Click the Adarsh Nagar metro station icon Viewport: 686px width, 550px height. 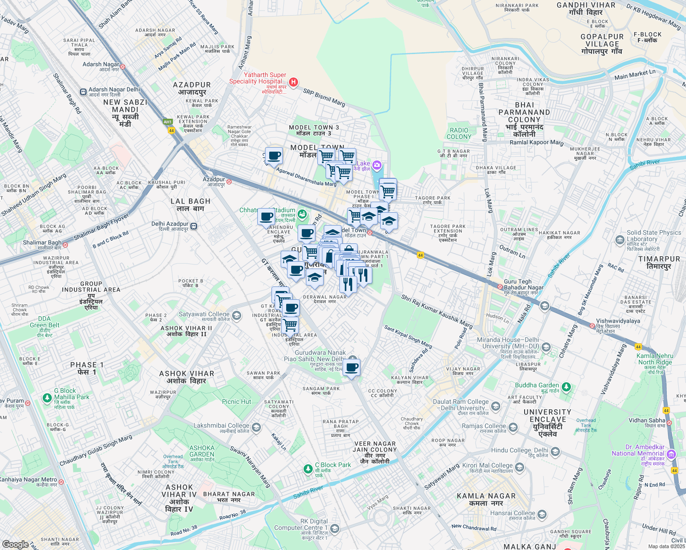[x=122, y=66]
